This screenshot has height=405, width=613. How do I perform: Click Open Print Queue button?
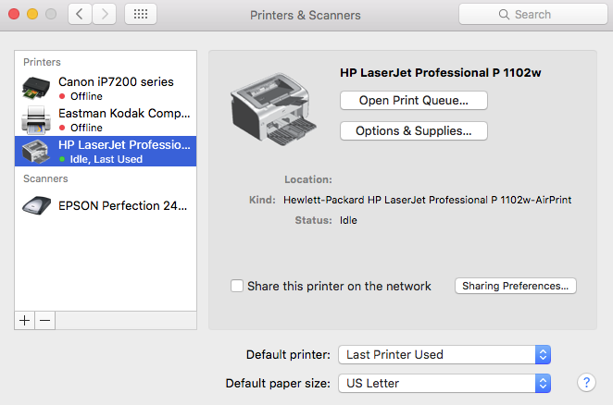pyautogui.click(x=413, y=100)
